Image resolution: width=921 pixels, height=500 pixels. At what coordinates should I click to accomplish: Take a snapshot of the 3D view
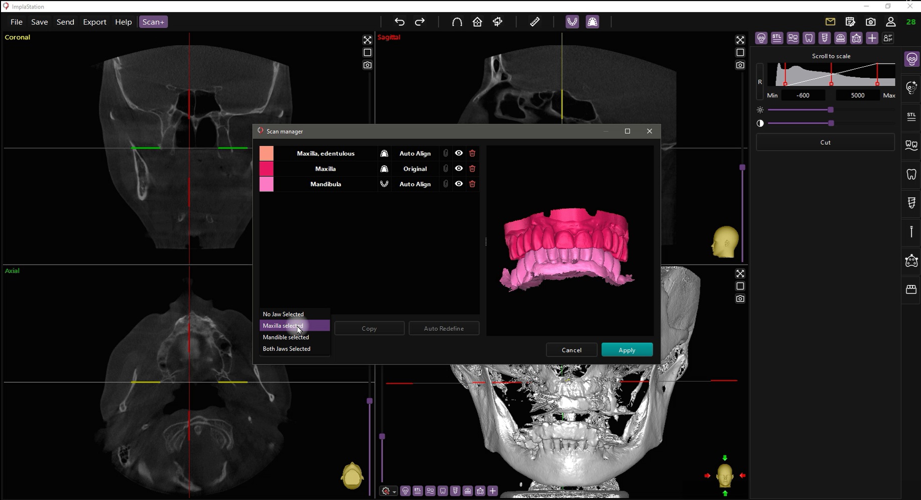point(740,299)
